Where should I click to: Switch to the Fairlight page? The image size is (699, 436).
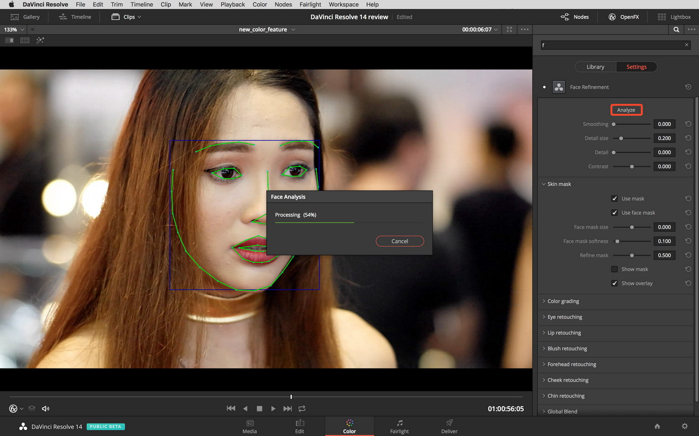(x=399, y=426)
